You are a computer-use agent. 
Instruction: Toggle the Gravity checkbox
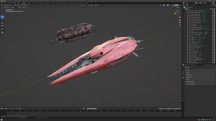(x=187, y=75)
